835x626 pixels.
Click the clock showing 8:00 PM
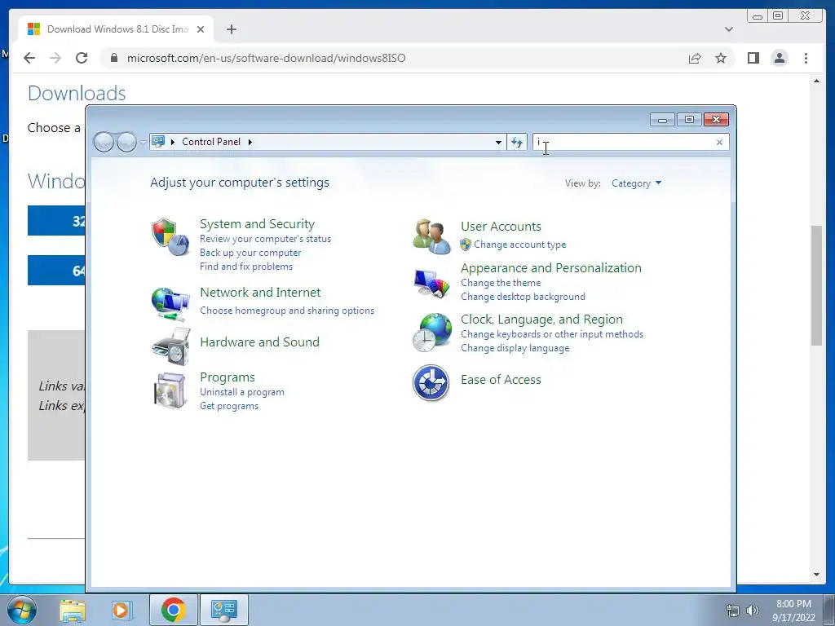coord(793,604)
